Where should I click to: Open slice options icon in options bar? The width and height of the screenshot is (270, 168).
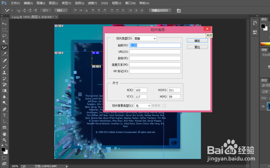[x=179, y=11]
